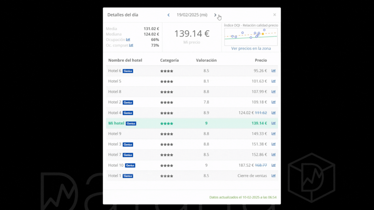Close the Detalles del día dialog
374x210 pixels.
pos(275,15)
